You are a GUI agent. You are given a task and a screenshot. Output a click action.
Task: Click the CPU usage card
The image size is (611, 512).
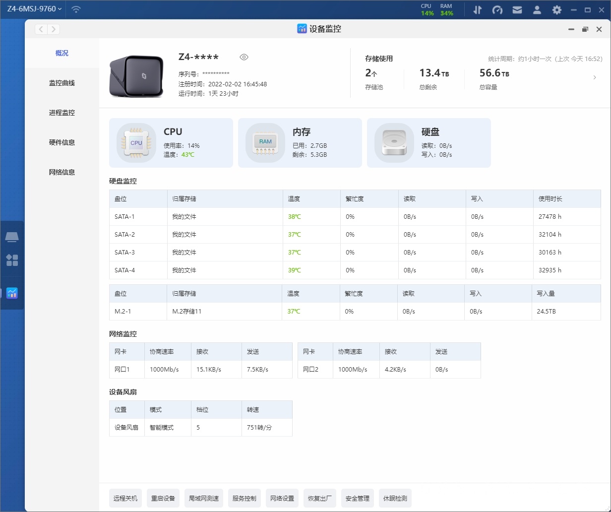click(171, 143)
